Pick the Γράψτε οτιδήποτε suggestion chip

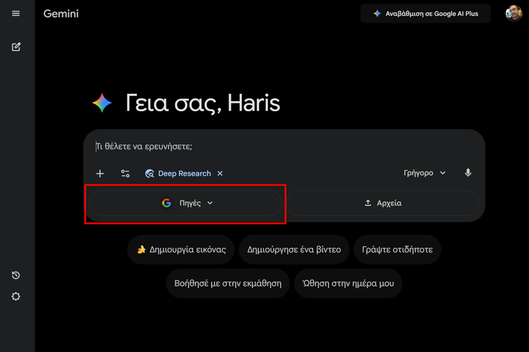click(398, 249)
